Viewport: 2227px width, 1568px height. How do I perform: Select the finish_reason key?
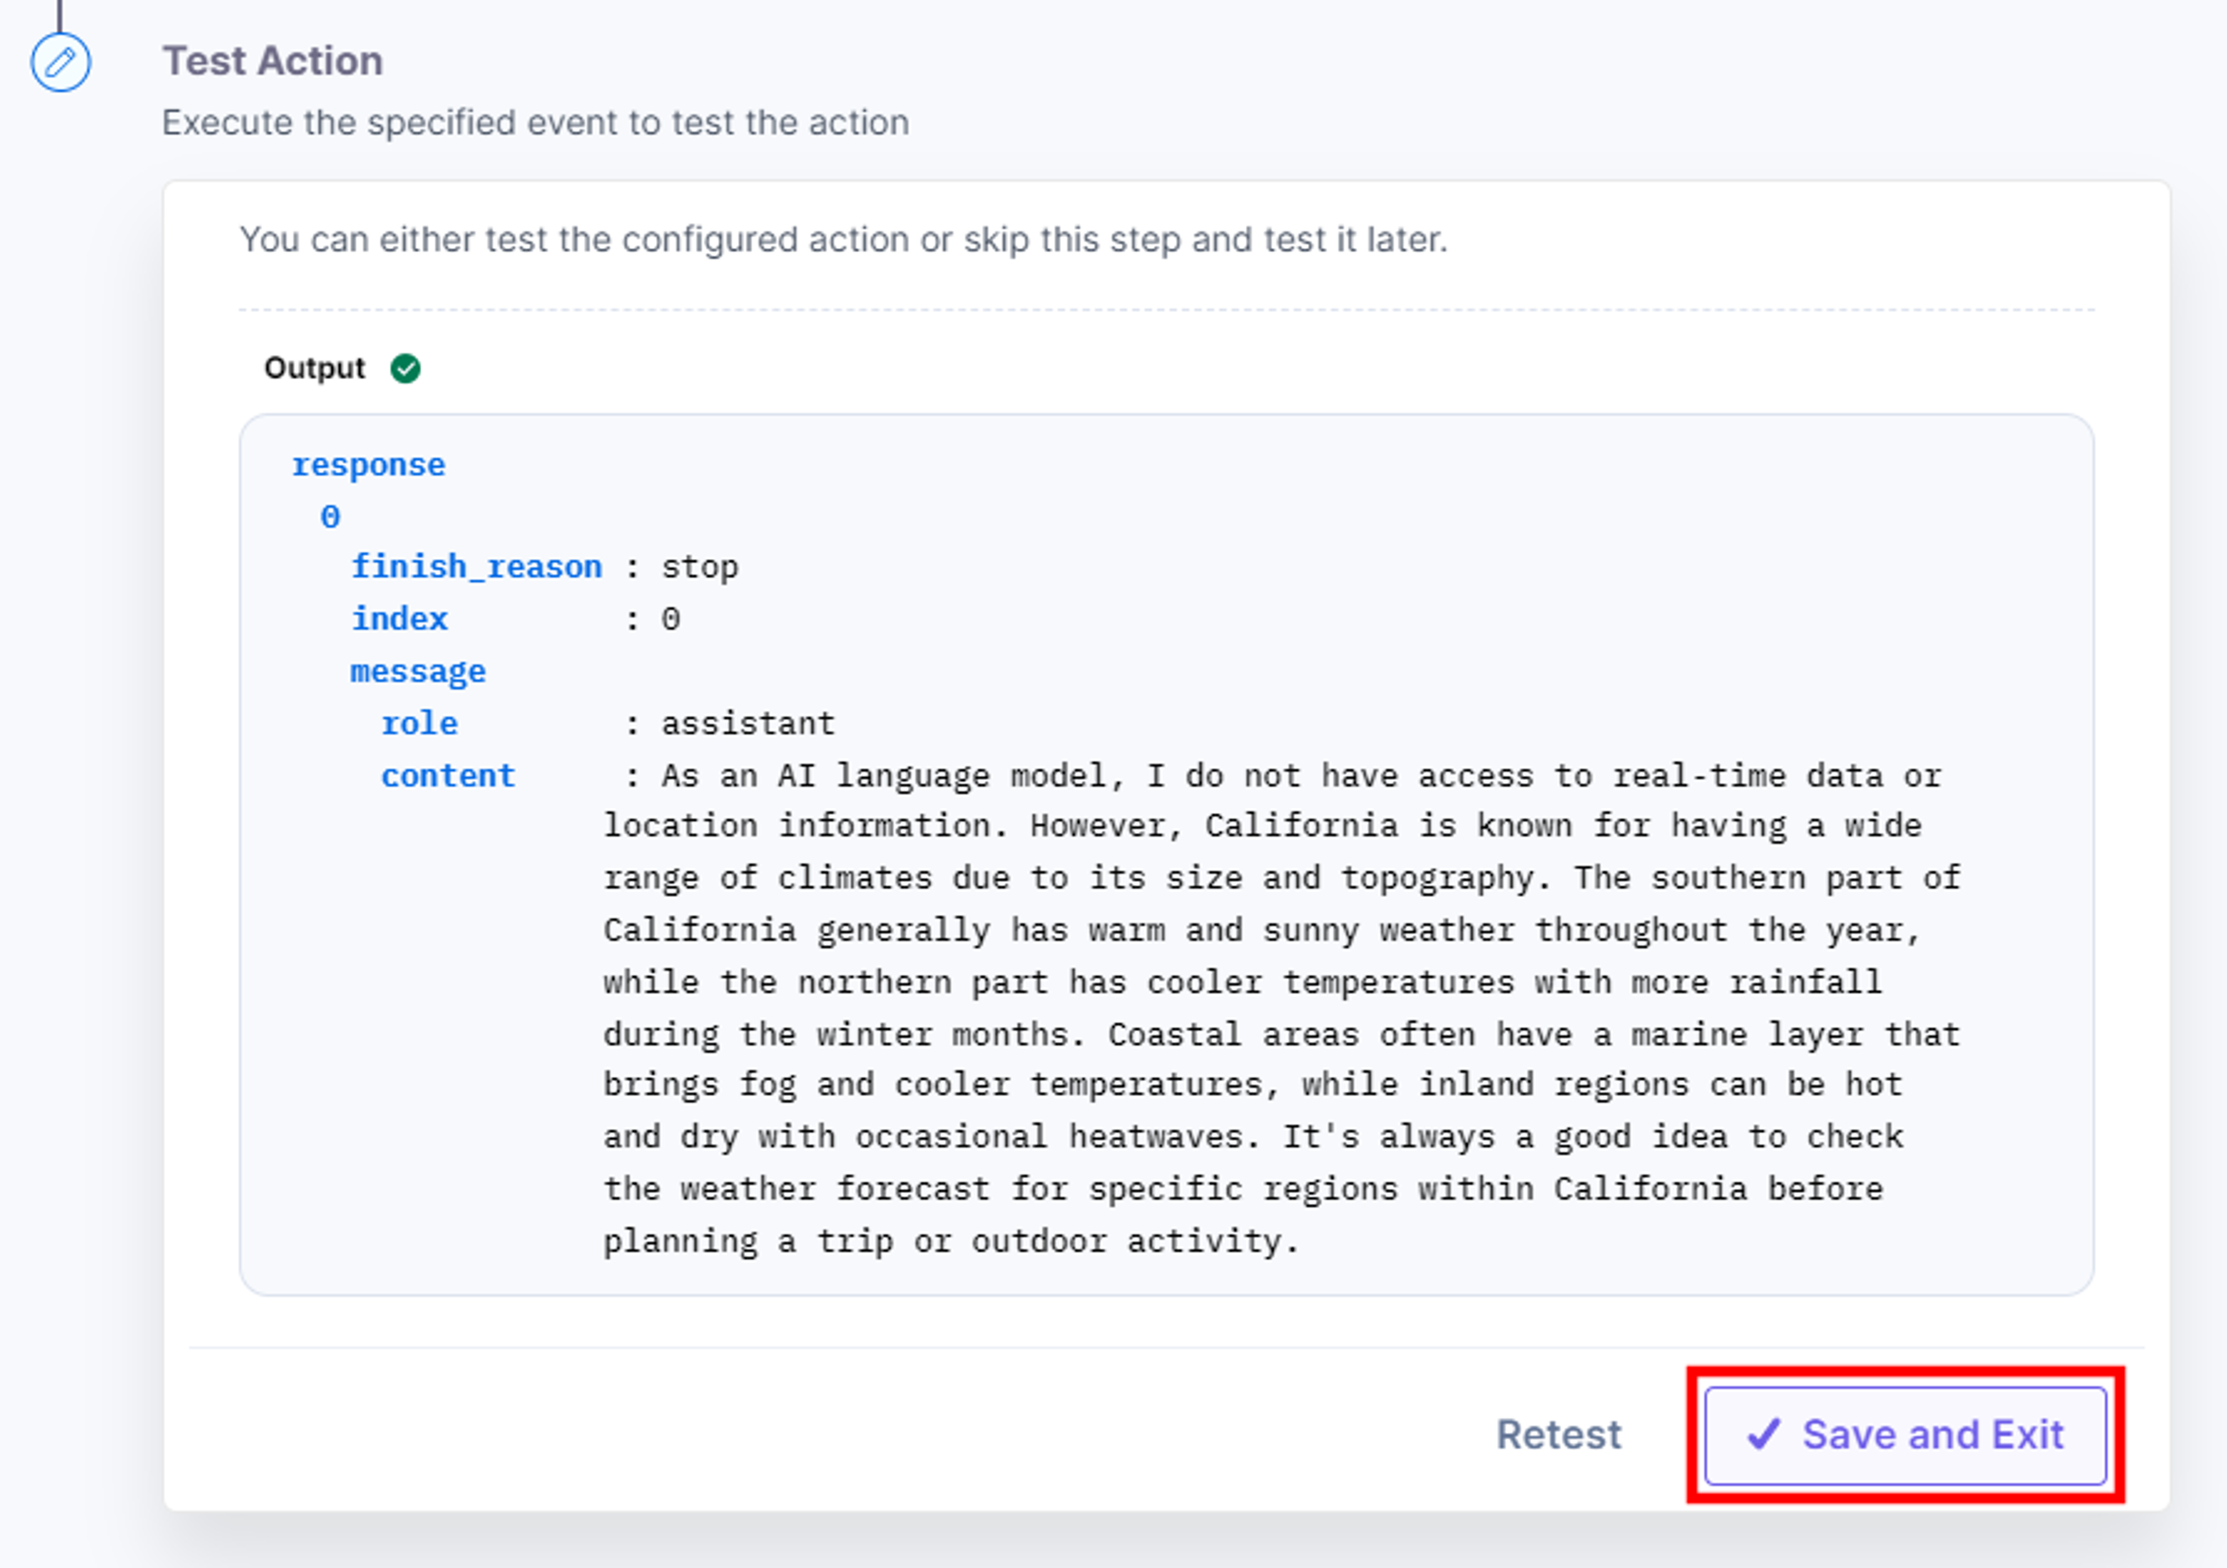tap(476, 567)
